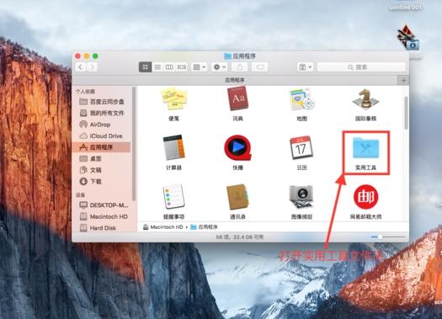Screen dimensions: 442x319
Task: Open the Calendar (日历) app
Action: click(x=301, y=147)
